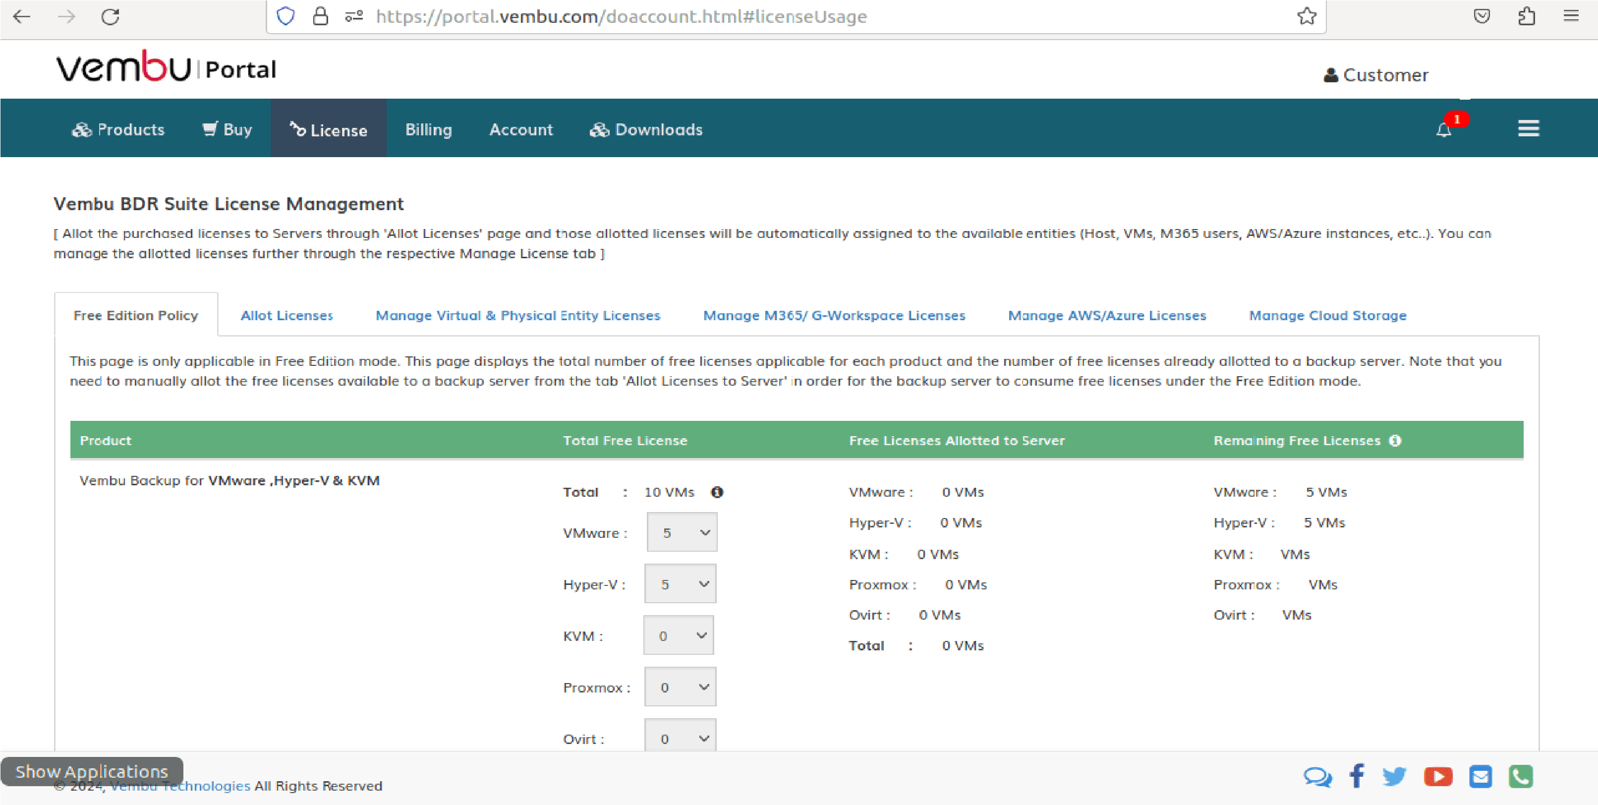The image size is (1598, 805).
Task: Click the Product column header
Action: 106,440
